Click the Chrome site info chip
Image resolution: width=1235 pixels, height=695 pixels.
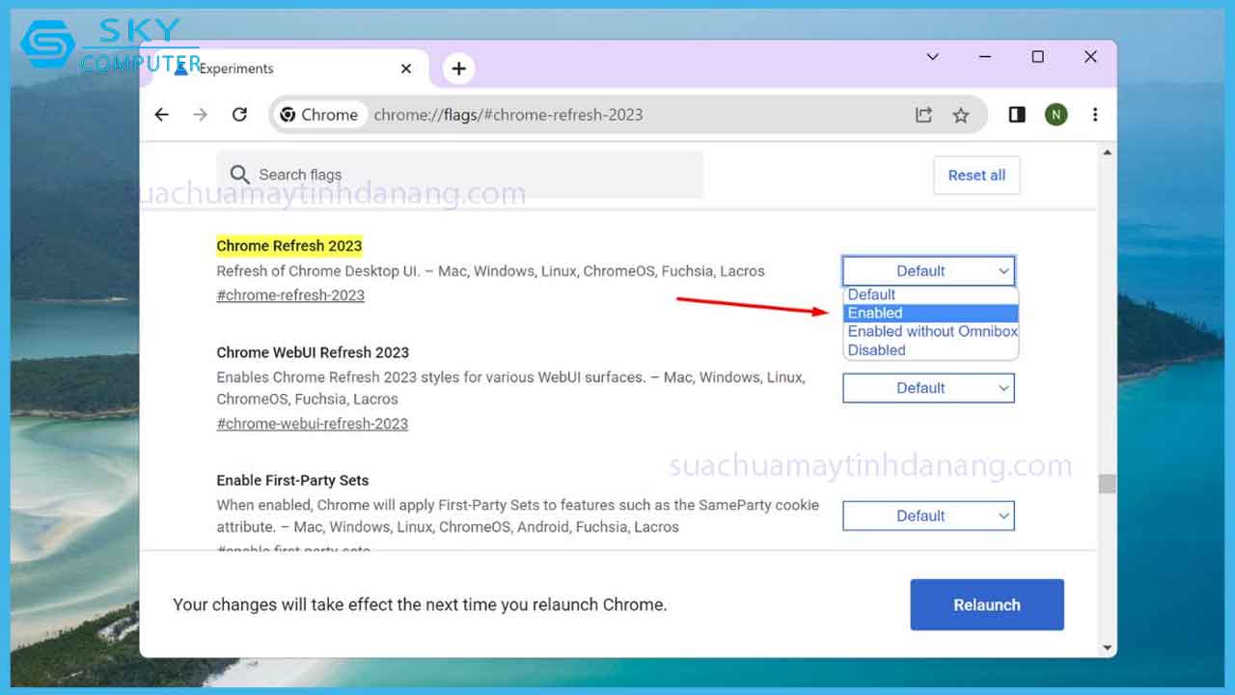319,115
